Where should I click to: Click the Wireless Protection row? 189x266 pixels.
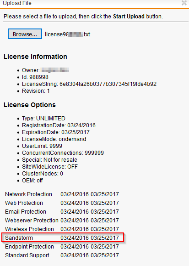[62, 229]
